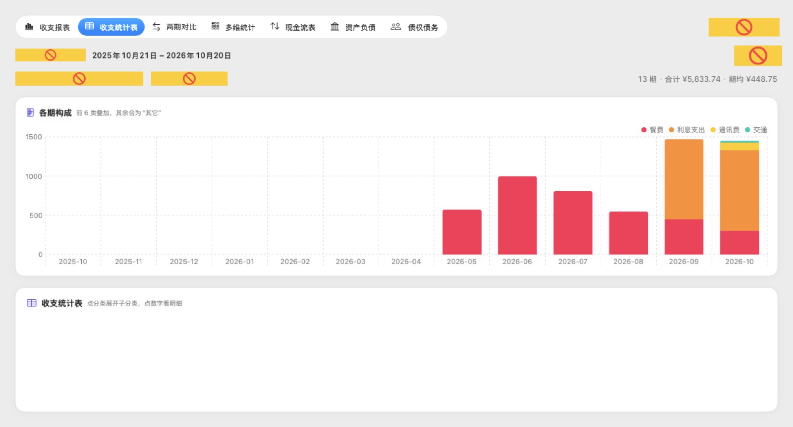
Task: Click the 2026-04 x-axis label
Action: (x=406, y=262)
